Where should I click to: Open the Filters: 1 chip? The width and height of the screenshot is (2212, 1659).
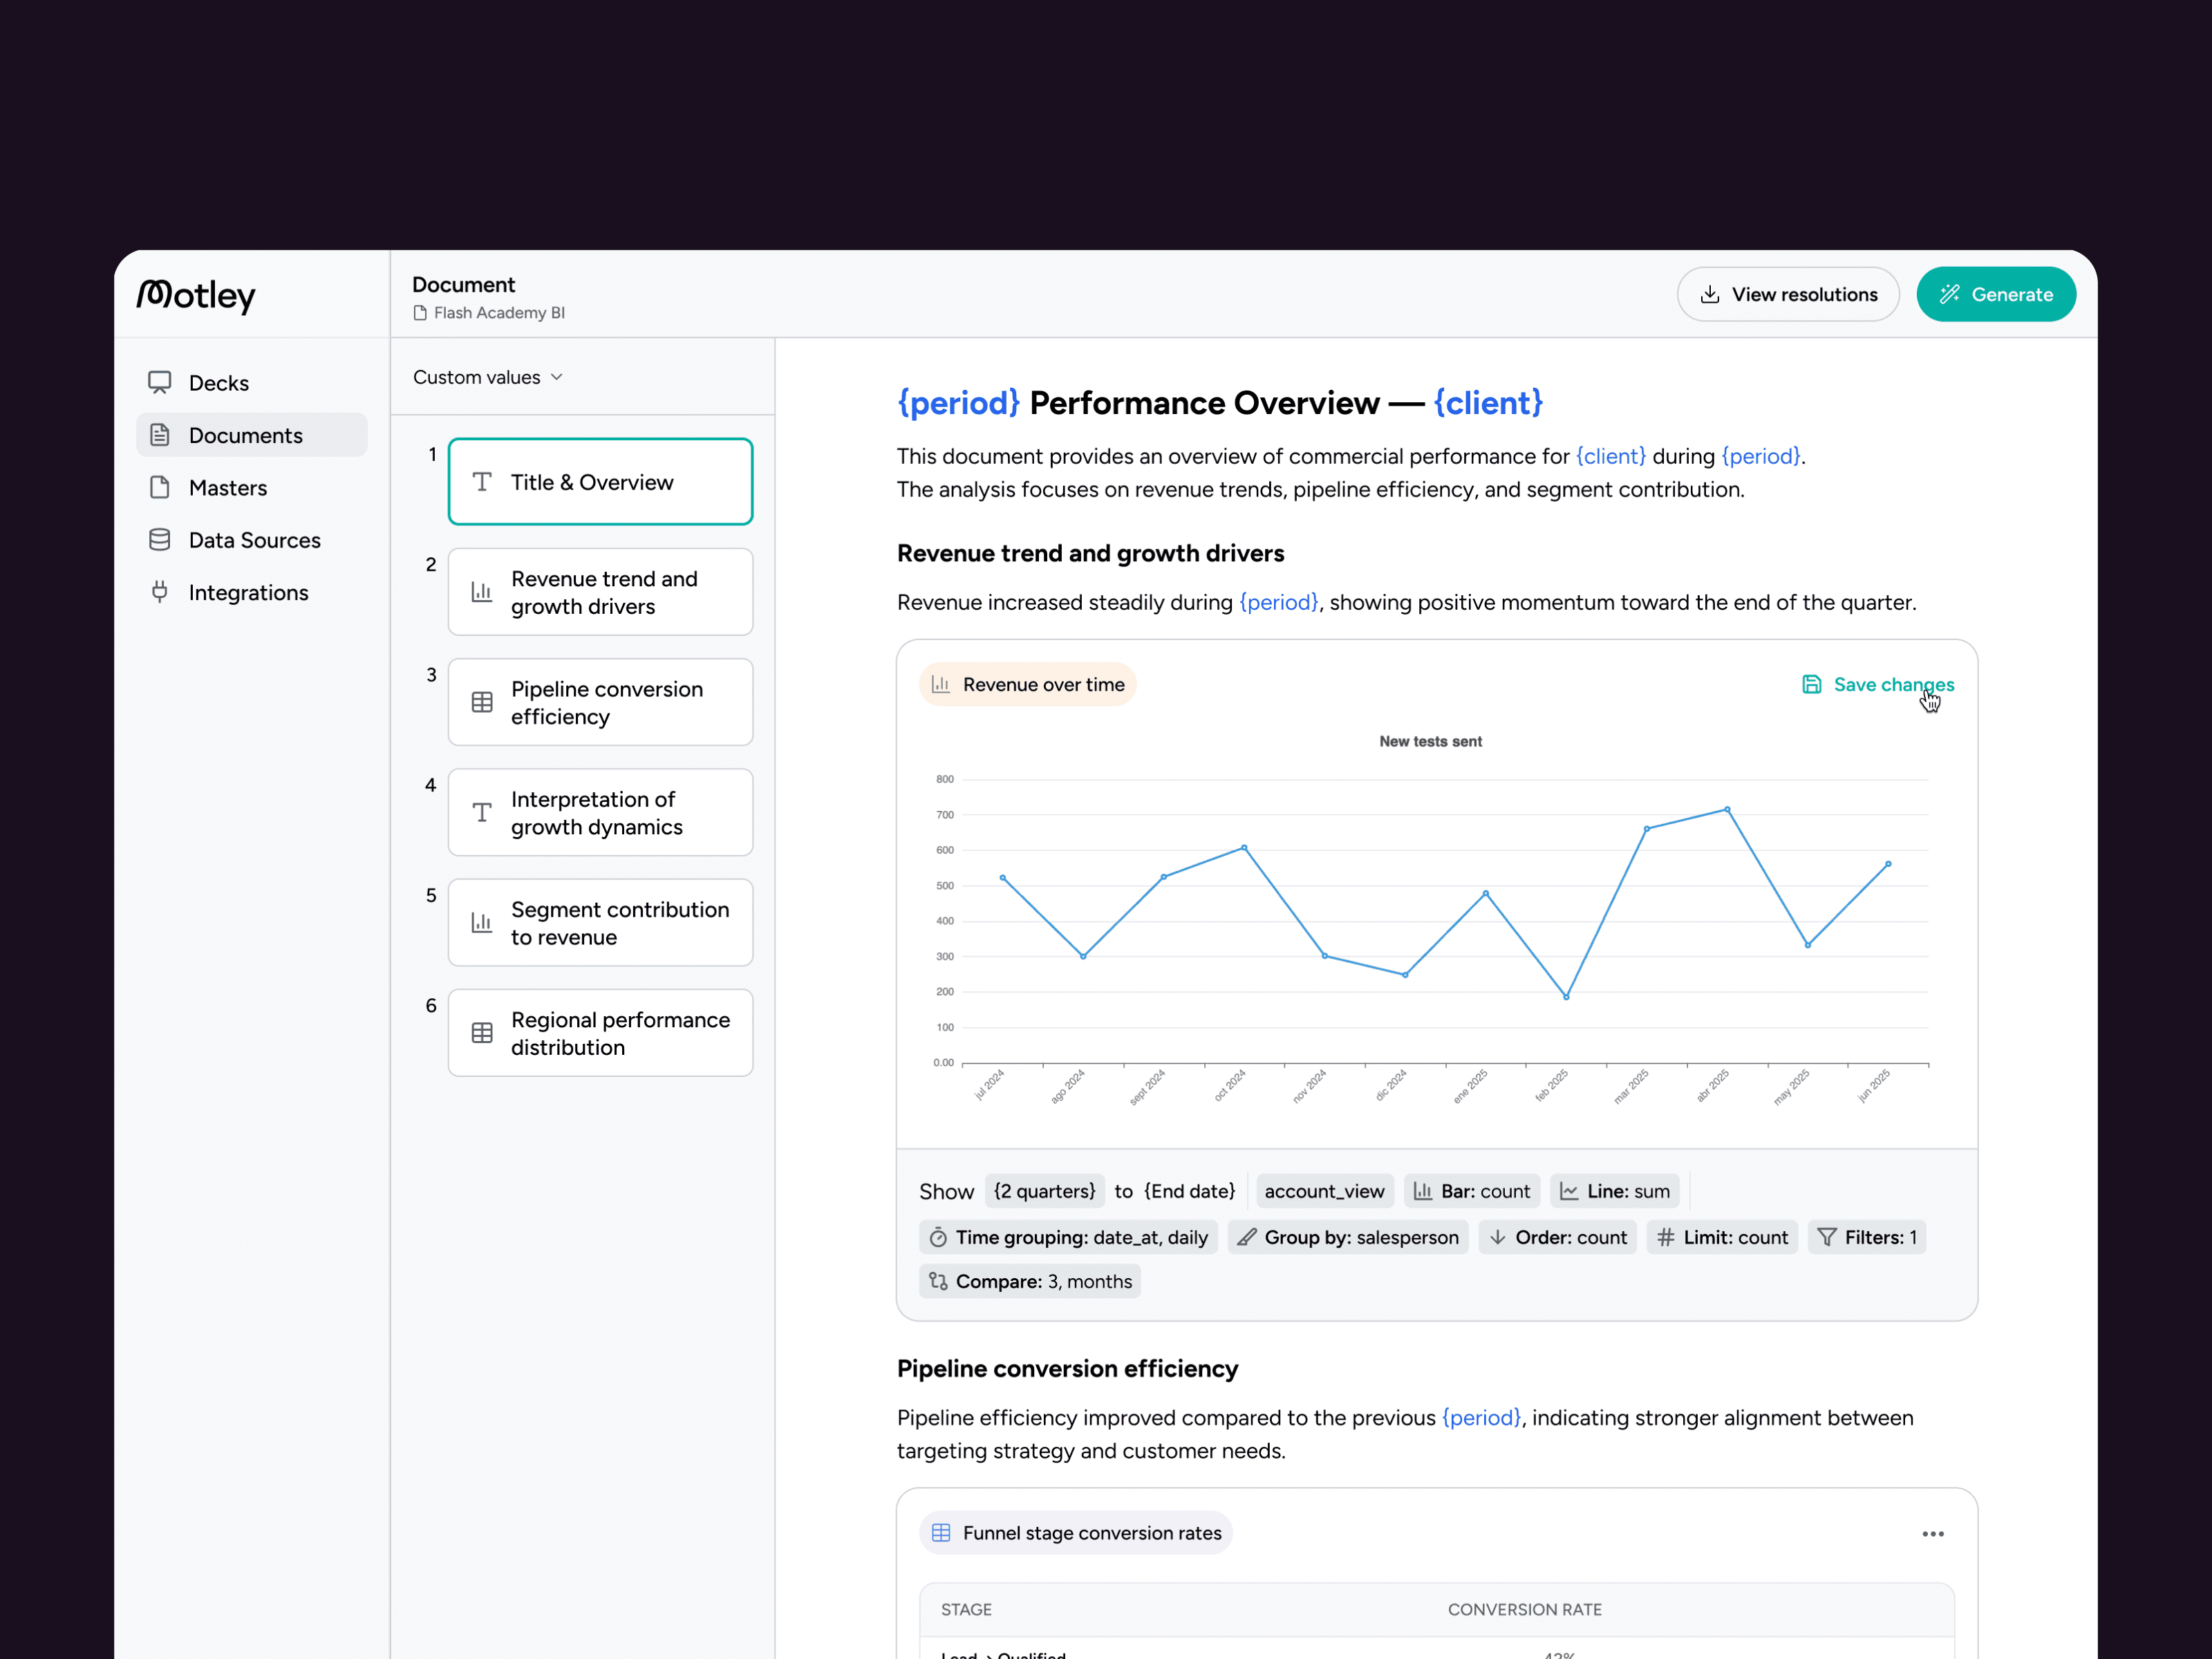click(x=1867, y=1237)
